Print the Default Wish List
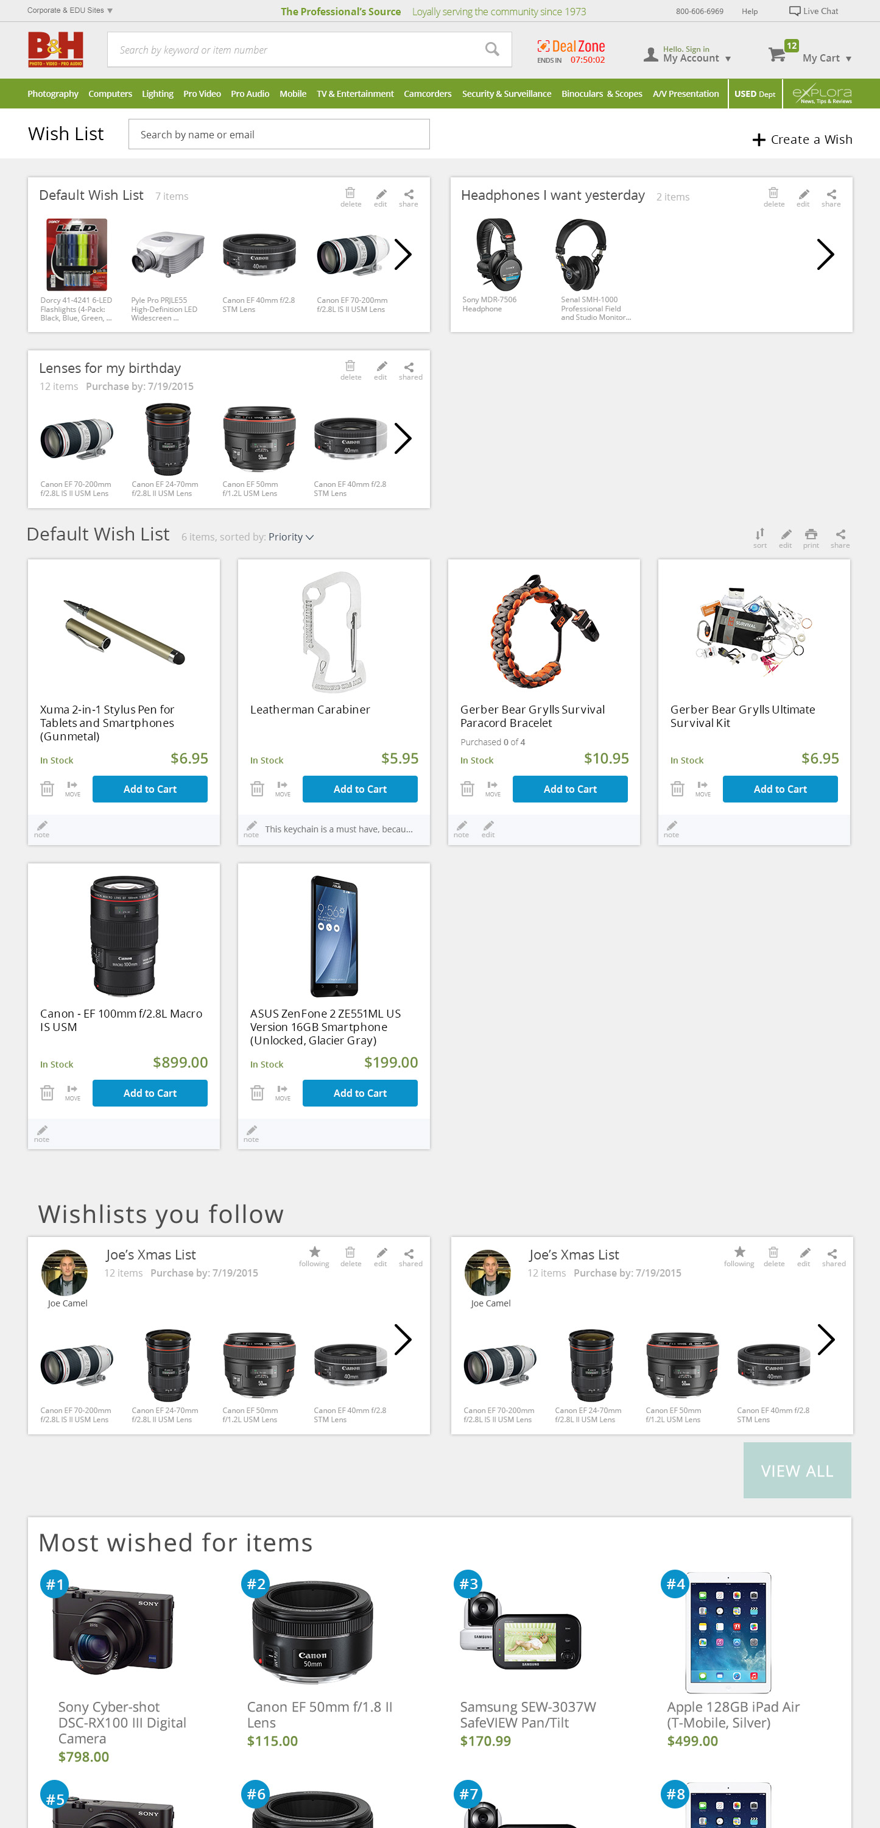 811,538
